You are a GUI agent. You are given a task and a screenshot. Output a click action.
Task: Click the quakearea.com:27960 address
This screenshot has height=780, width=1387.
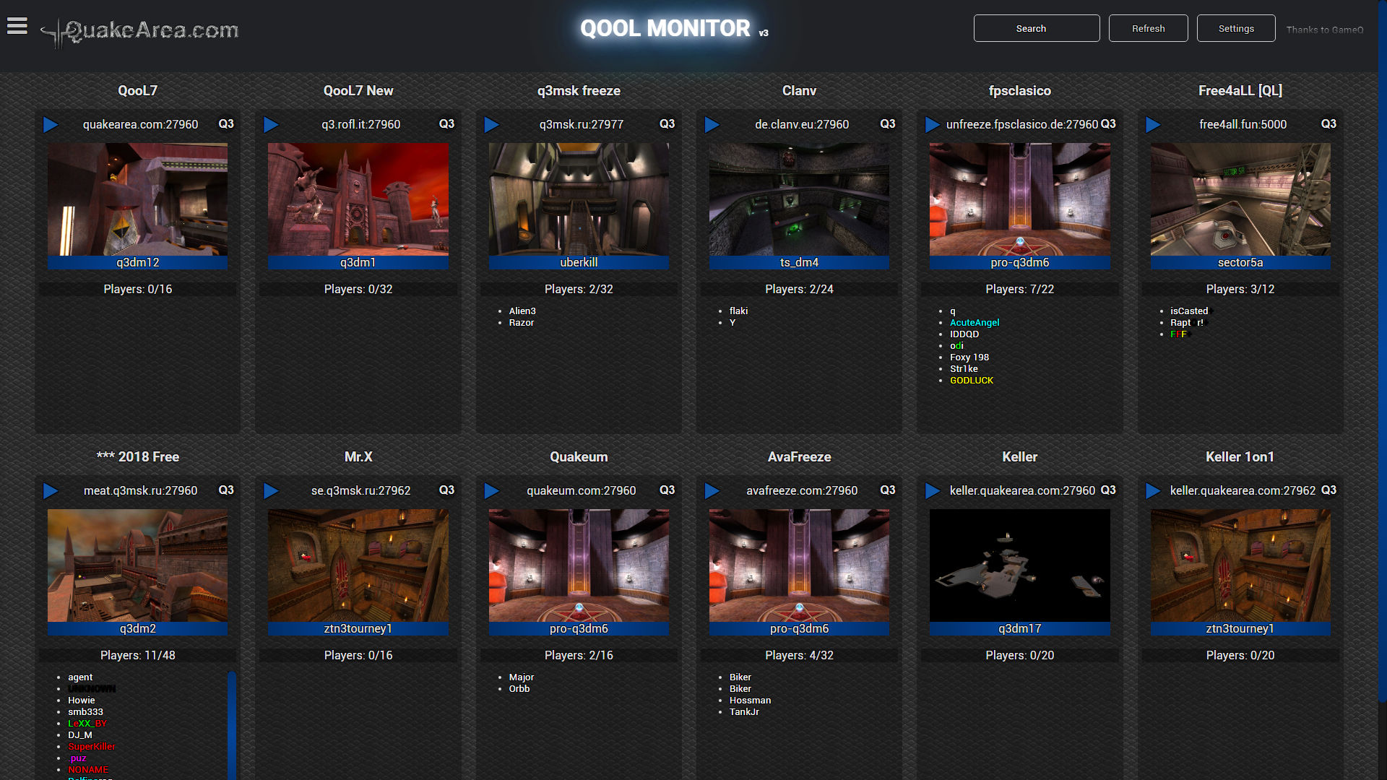[140, 125]
